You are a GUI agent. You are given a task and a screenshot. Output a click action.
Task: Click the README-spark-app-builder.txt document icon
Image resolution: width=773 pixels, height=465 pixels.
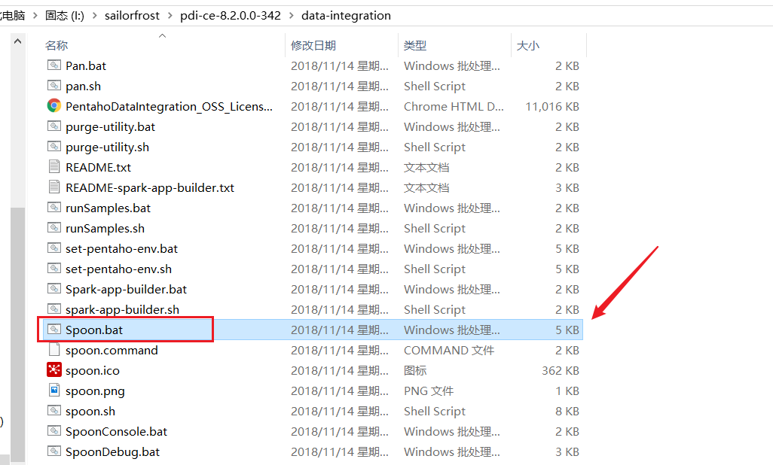pos(53,187)
